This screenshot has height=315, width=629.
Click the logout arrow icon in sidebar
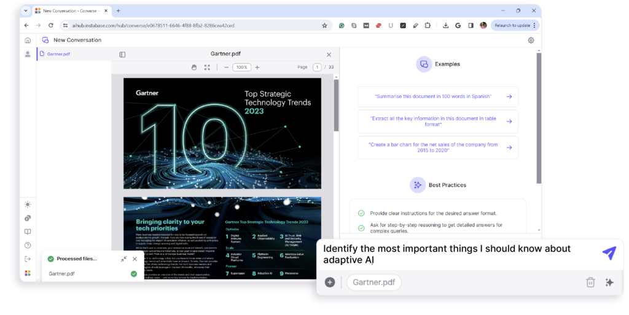(x=28, y=259)
